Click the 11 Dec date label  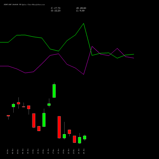(33, 151)
